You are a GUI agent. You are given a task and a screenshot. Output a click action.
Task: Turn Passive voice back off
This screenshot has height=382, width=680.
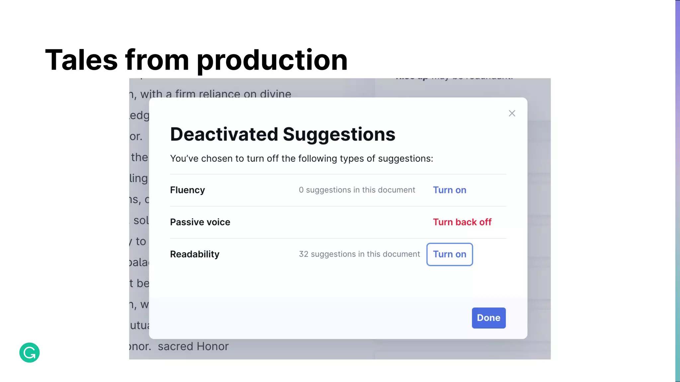(462, 222)
